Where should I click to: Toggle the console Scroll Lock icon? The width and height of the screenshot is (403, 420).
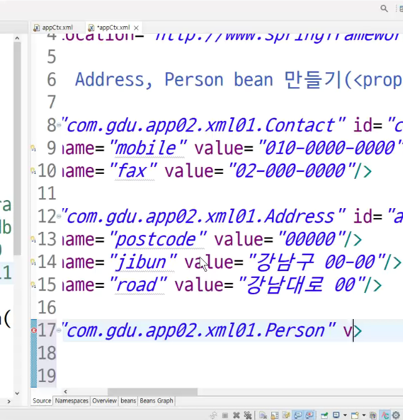[x=275, y=416]
